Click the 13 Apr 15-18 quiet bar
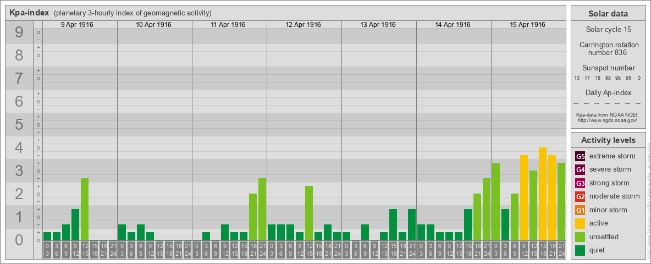The width and height of the screenshot is (651, 264). [393, 224]
